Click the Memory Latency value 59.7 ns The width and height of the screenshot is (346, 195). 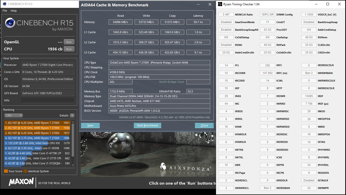[198, 22]
